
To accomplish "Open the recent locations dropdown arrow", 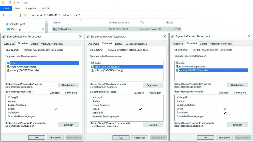I will 16,15.
